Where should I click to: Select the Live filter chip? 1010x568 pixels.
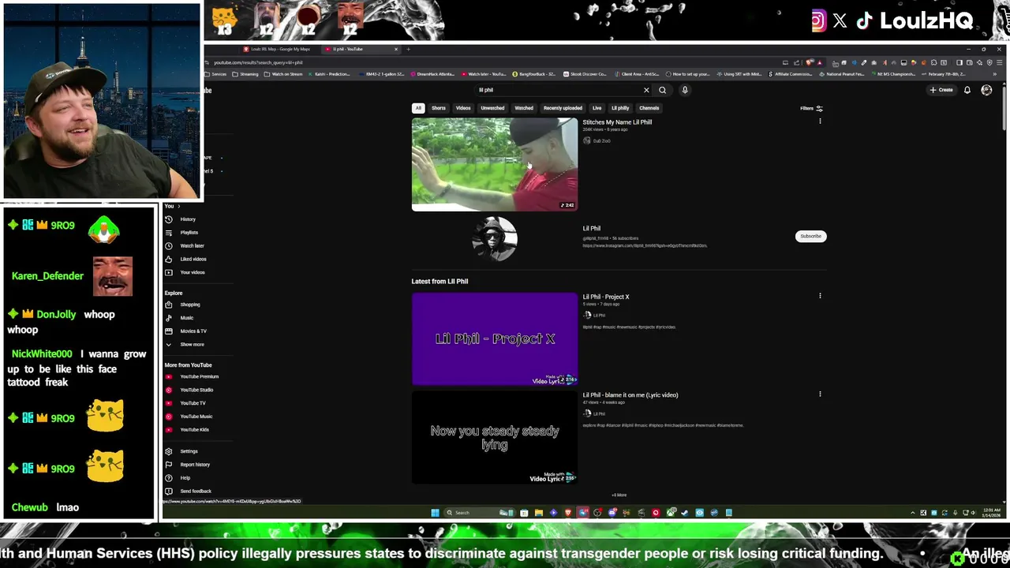(597, 108)
